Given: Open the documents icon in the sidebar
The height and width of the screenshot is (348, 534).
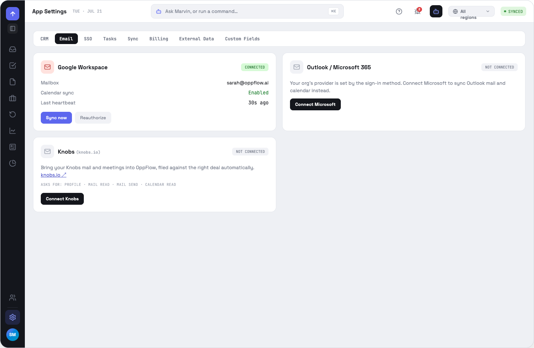Looking at the screenshot, I should point(13,82).
